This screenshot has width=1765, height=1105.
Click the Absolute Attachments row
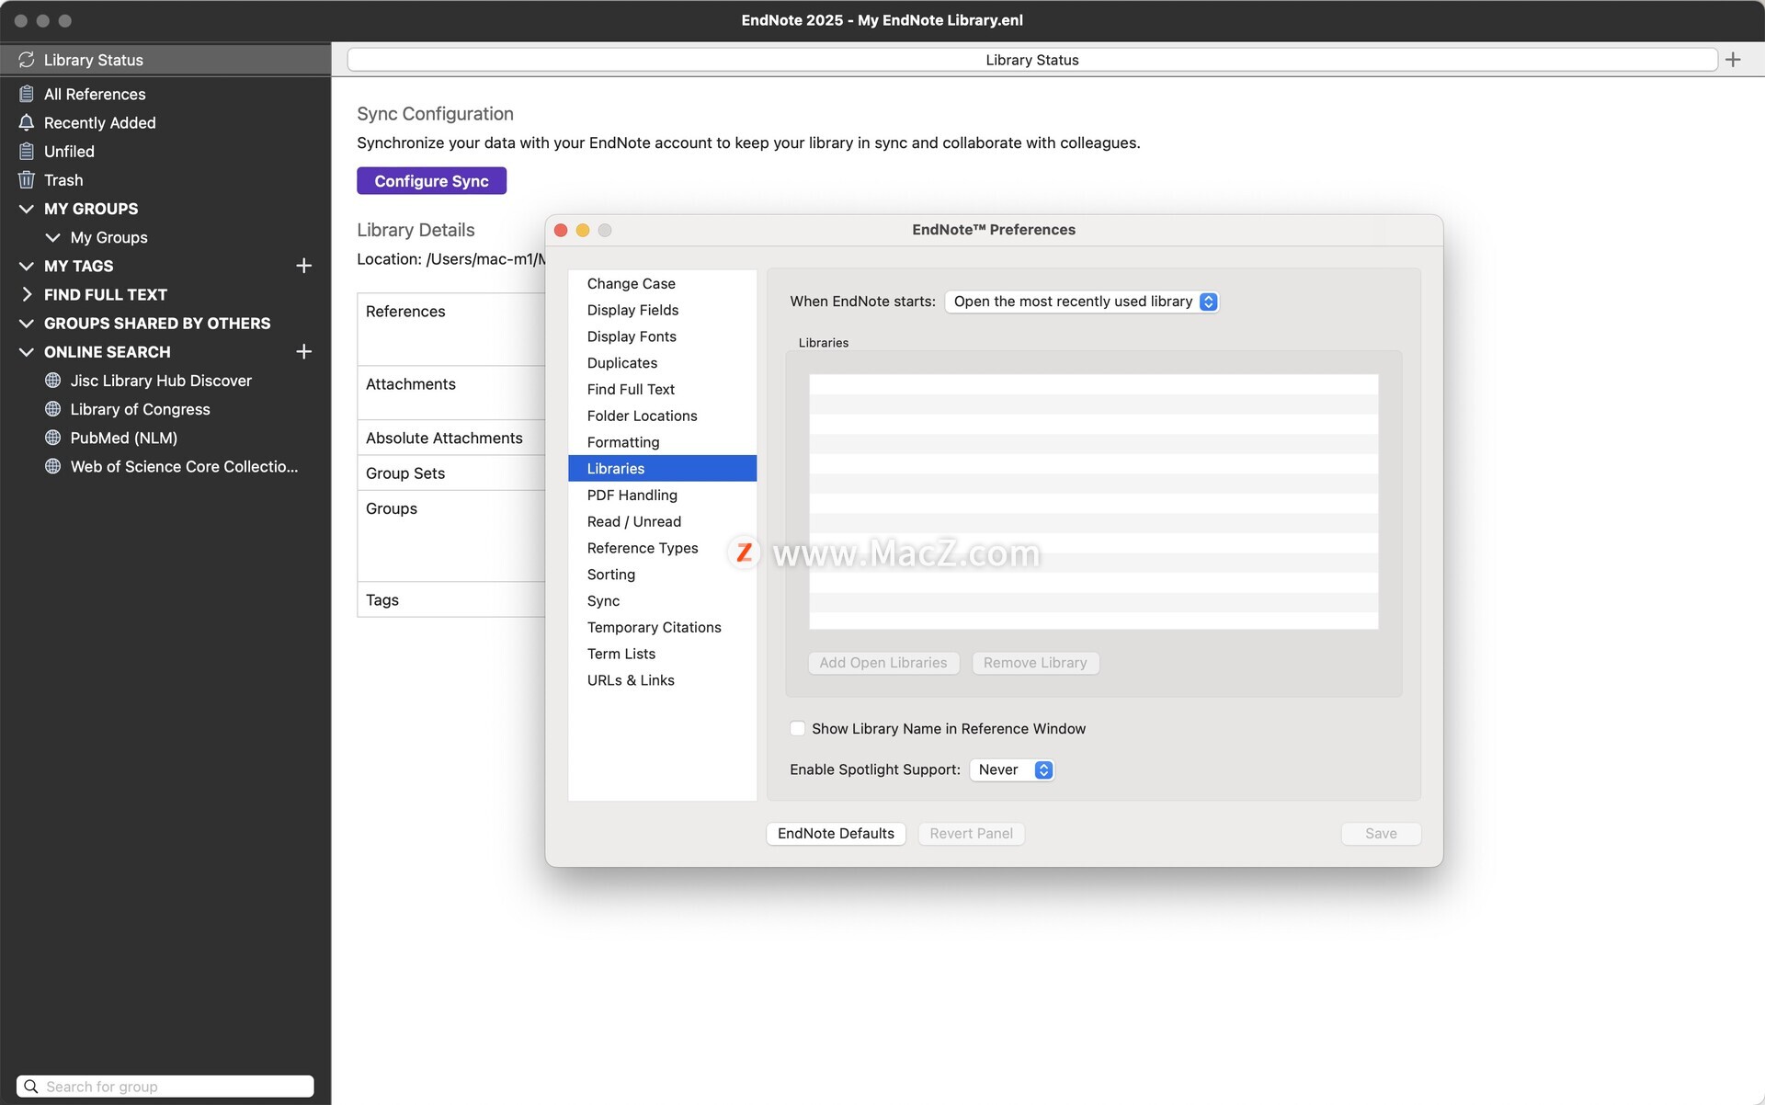pyautogui.click(x=451, y=438)
